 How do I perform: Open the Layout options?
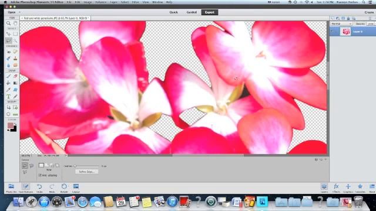pos(76,188)
